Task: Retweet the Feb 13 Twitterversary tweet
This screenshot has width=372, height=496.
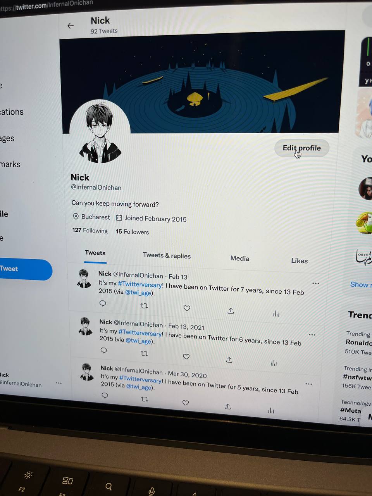Action: coord(144,306)
